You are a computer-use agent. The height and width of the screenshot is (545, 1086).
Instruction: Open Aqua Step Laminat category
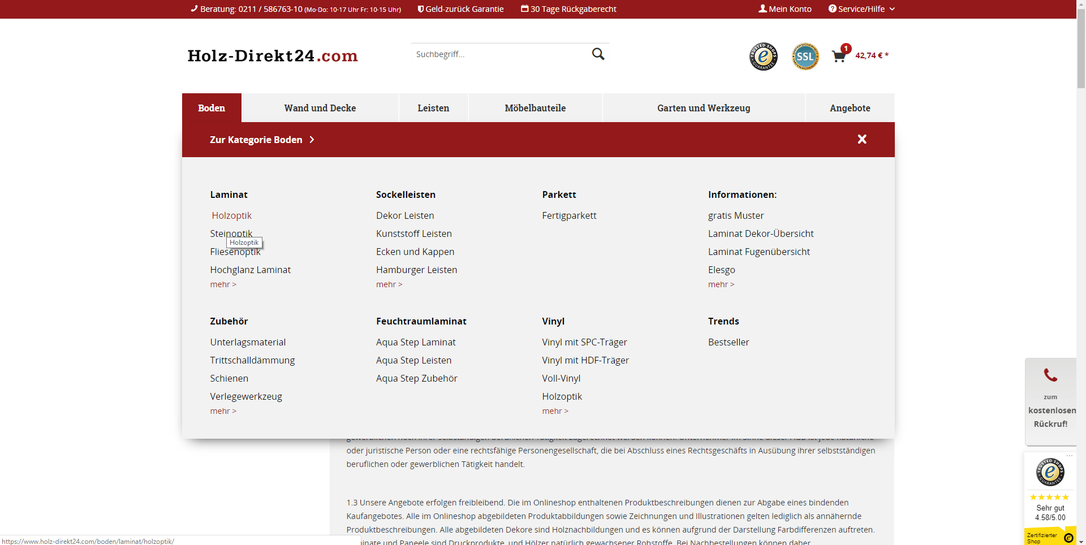(416, 342)
